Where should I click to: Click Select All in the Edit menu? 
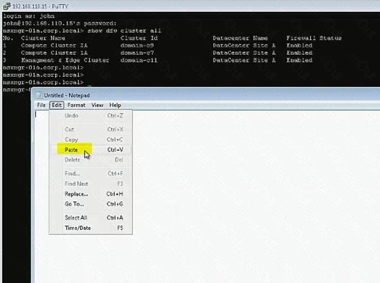76,217
